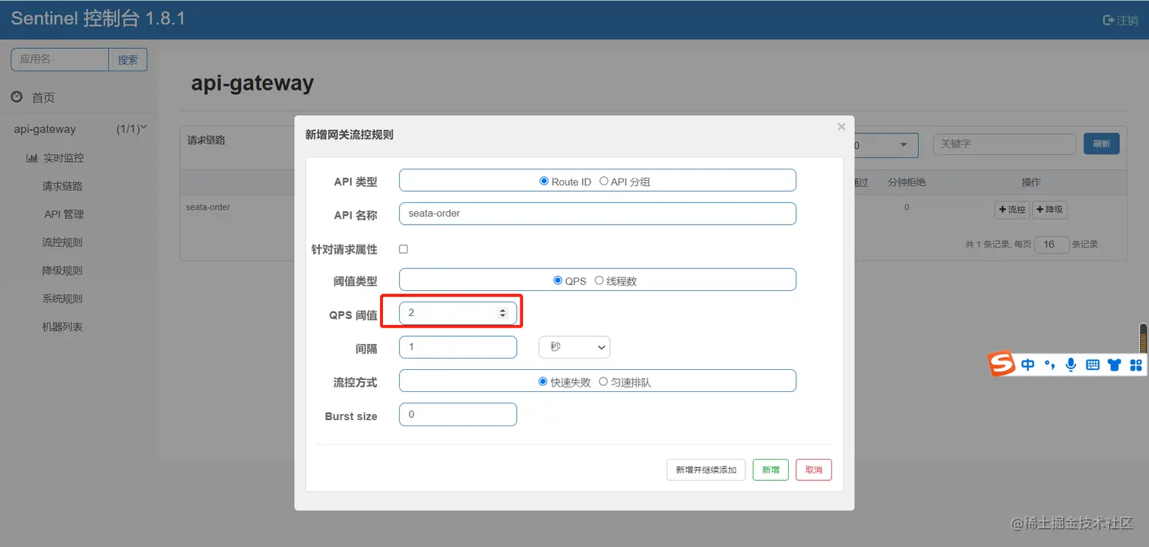
Task: Collapse the api-gateway app in sidebar
Action: tap(144, 128)
